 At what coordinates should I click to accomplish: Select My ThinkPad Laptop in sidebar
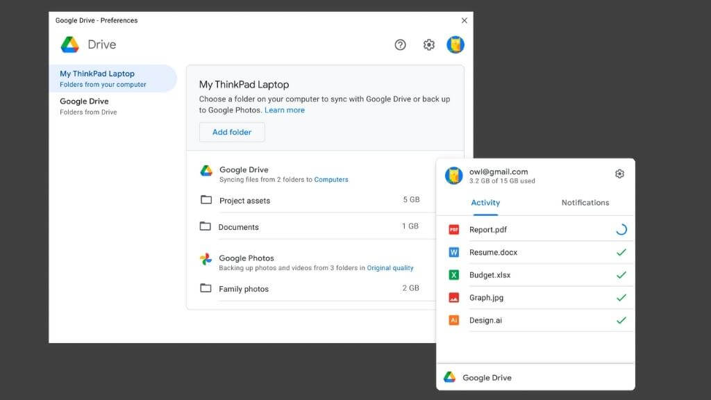pos(113,78)
